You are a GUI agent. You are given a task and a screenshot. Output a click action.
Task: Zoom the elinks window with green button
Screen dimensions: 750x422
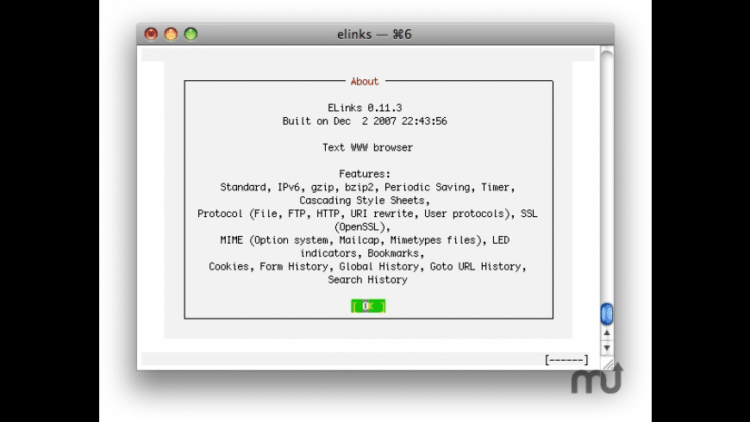pyautogui.click(x=191, y=34)
